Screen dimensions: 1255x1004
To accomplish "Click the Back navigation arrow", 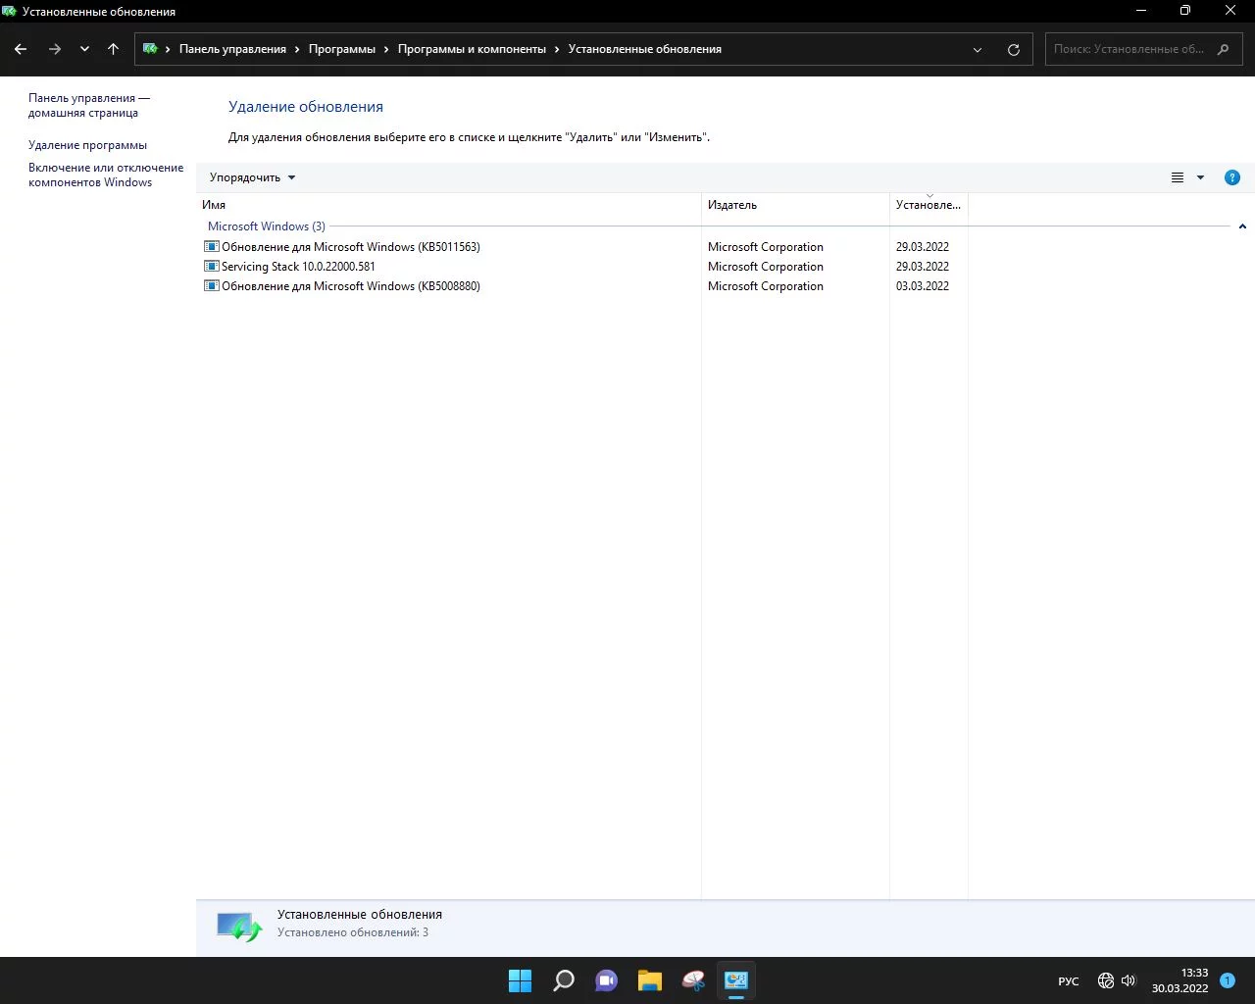I will (21, 49).
